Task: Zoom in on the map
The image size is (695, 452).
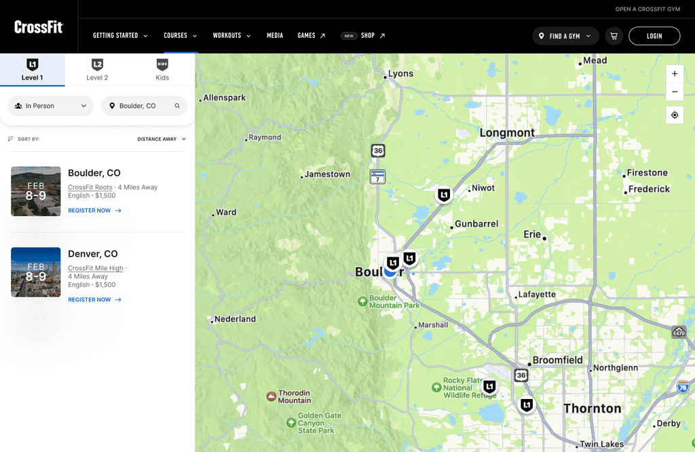Action: [x=675, y=73]
